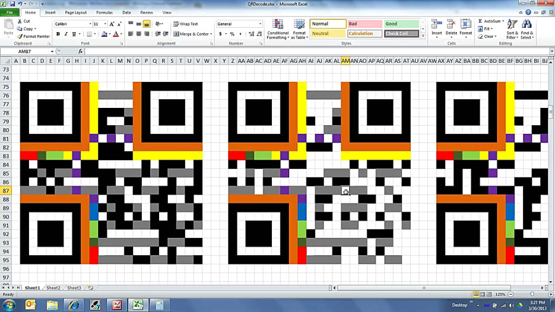
Task: Click the formula bar input field
Action: pos(317,51)
